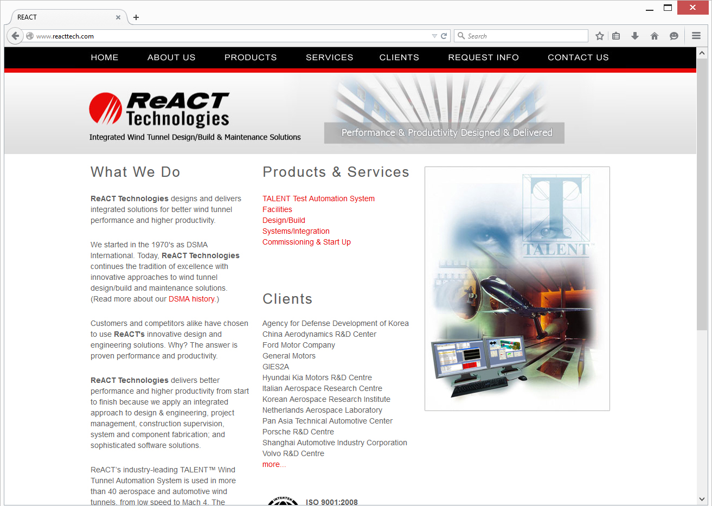Open a new tab with plus icon

(136, 17)
